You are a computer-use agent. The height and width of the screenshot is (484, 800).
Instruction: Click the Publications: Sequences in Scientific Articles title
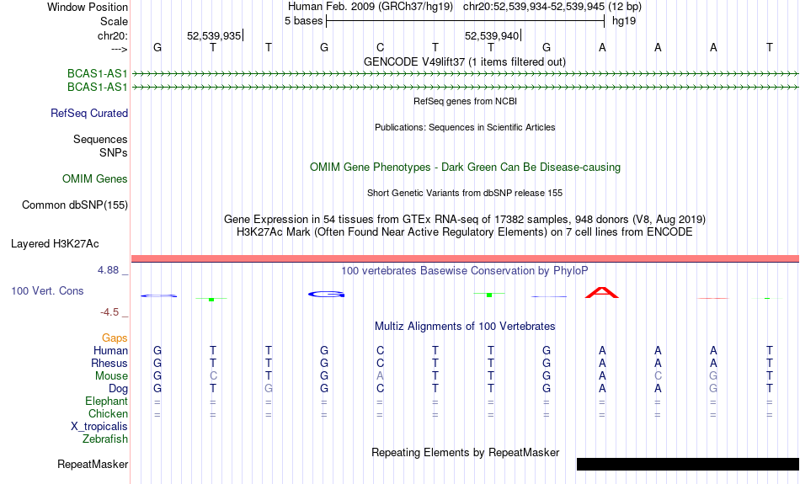pyautogui.click(x=465, y=127)
